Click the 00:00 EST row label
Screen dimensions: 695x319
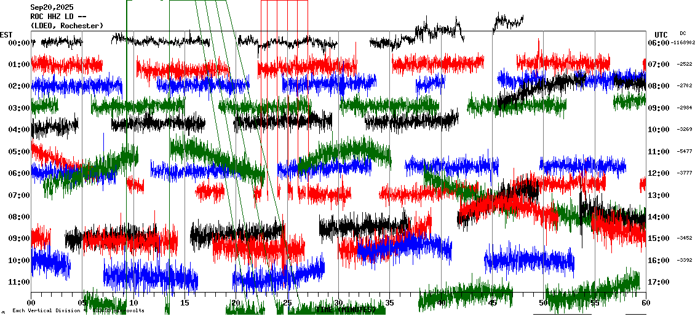17,42
